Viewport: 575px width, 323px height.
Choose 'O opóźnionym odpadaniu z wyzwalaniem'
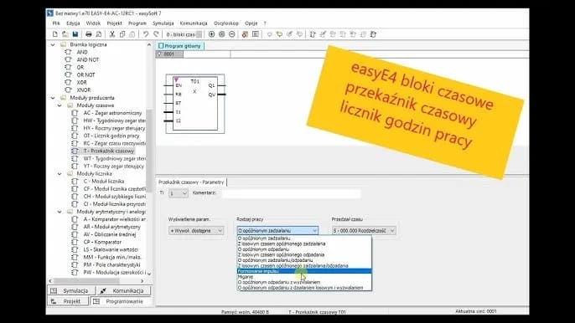tap(304, 282)
